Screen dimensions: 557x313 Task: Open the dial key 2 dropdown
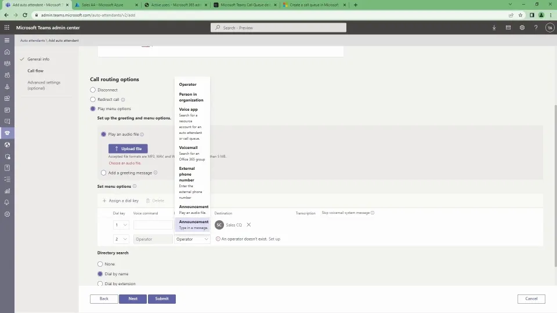tap(121, 239)
